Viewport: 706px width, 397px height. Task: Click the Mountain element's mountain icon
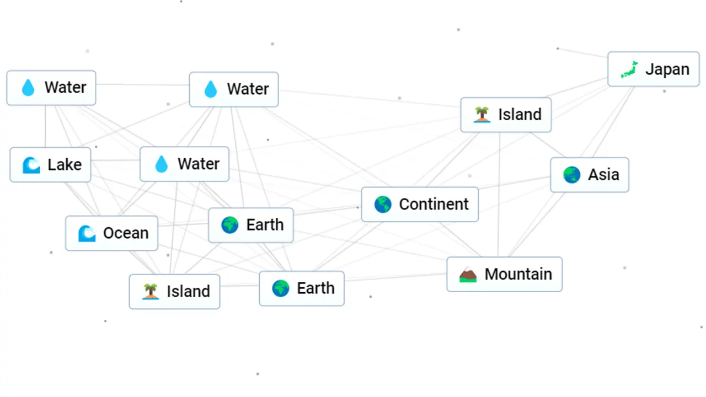click(x=468, y=275)
